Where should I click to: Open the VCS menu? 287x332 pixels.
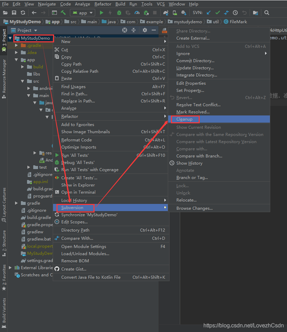161,4
